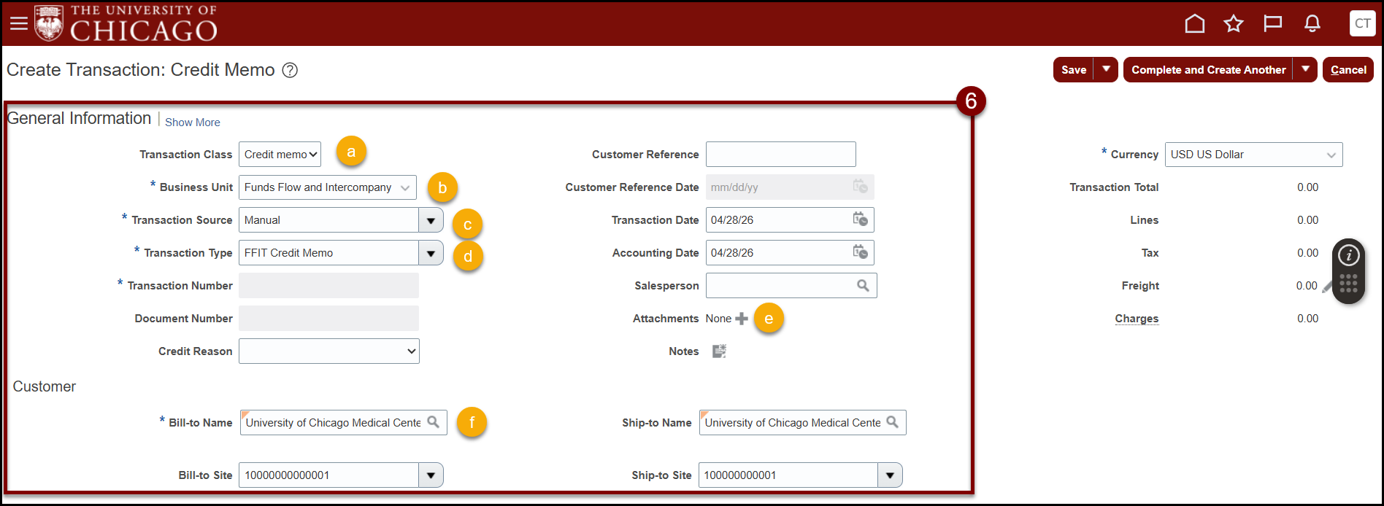Click Attachments 'None' text
The image size is (1384, 506).
point(718,319)
